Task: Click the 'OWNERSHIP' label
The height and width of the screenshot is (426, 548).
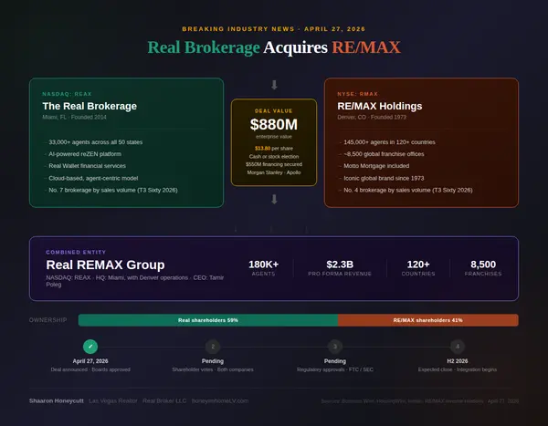Action: pyautogui.click(x=47, y=320)
